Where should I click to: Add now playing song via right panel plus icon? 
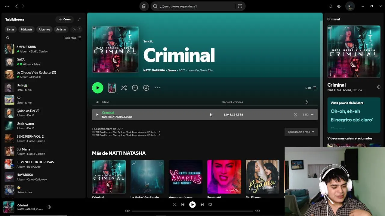tap(379, 87)
